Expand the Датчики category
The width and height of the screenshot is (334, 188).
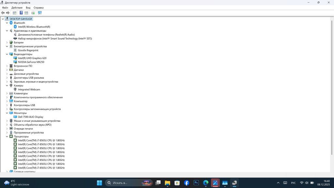click(7, 70)
